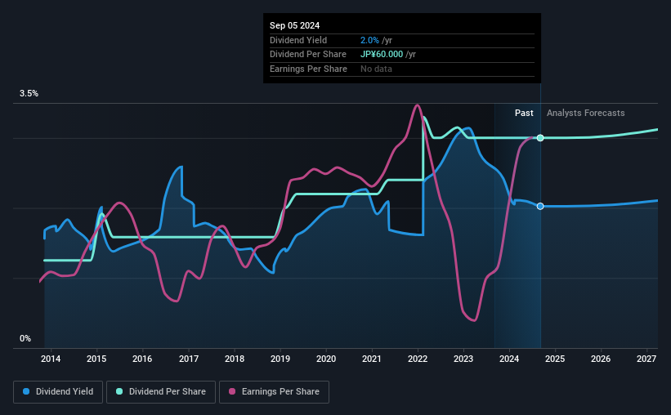Select the blue dividend yield data point marker

point(540,206)
